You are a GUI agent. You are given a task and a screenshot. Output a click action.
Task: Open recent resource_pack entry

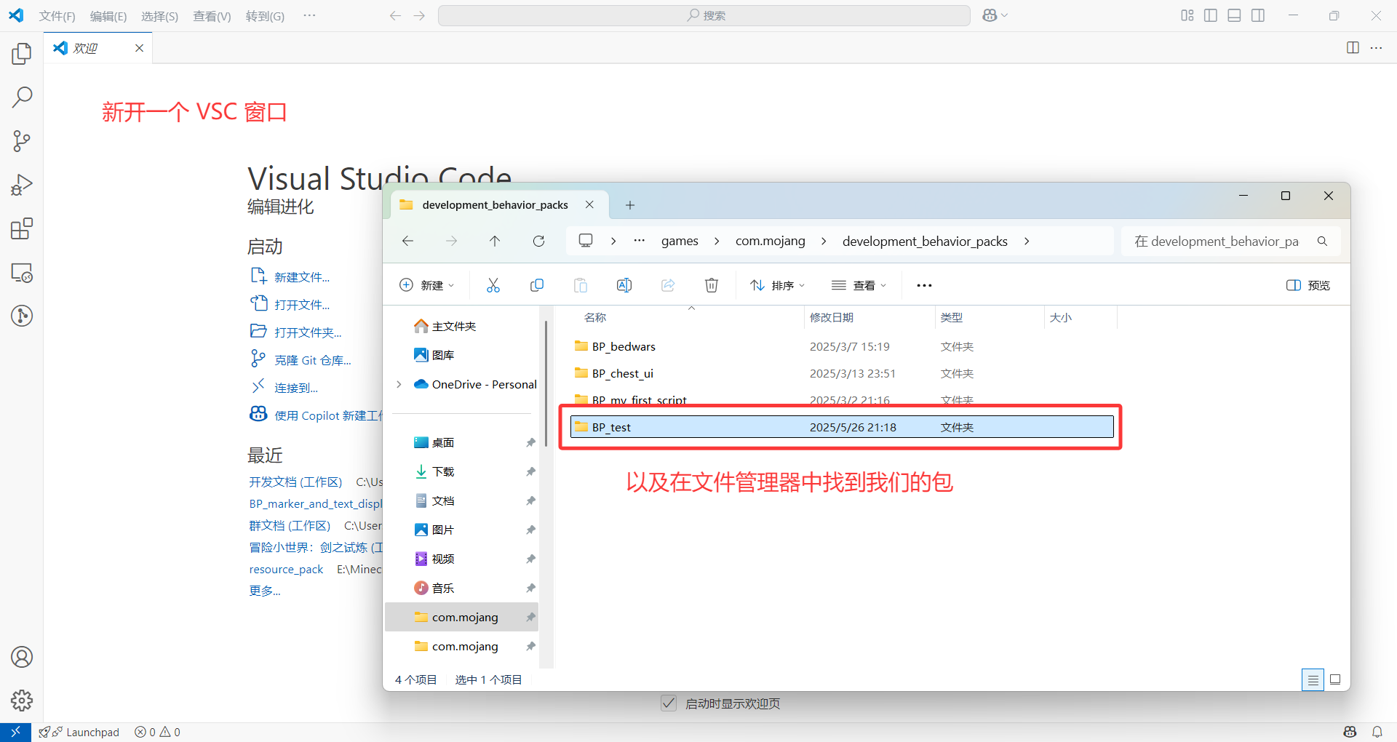click(x=286, y=569)
